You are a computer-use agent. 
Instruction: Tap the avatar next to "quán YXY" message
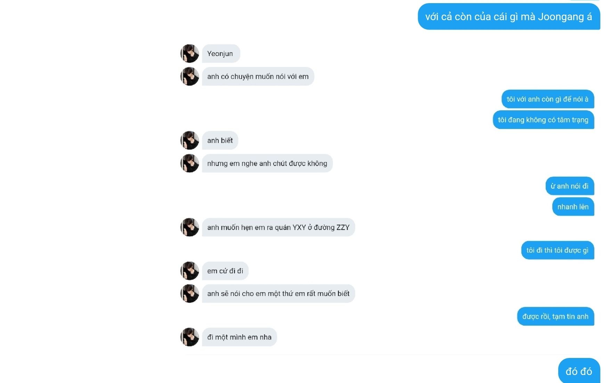[189, 228]
